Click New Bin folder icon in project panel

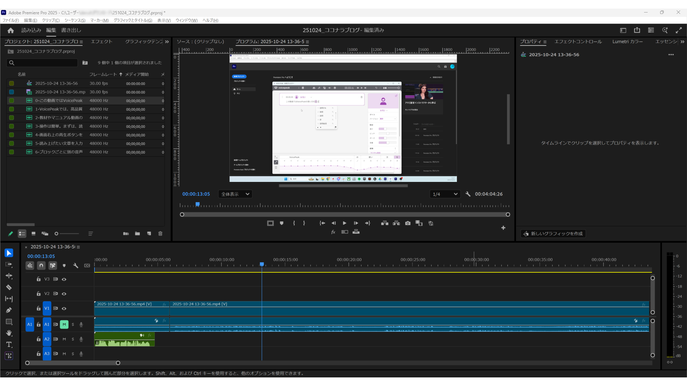137,233
